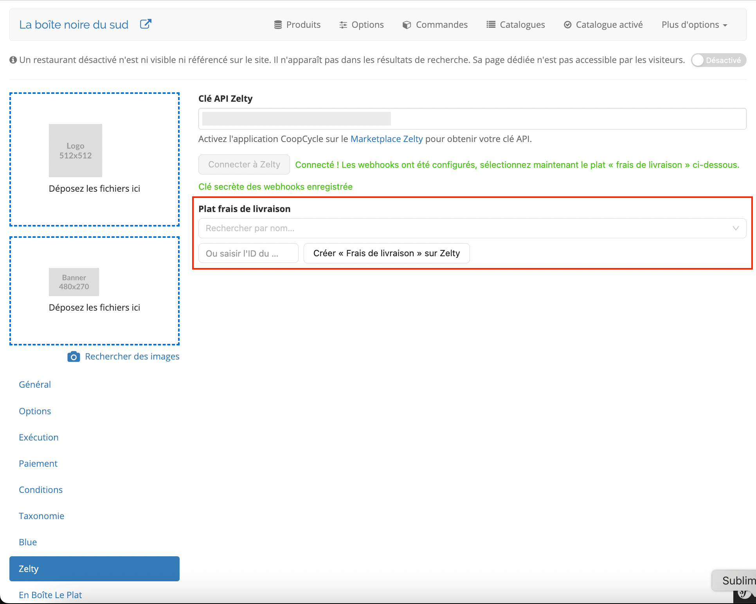This screenshot has width=756, height=604.
Task: Click the Produits database icon
Action: pos(278,25)
